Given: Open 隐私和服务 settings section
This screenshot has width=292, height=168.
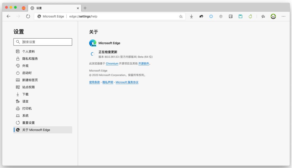Looking at the screenshot, I should (43, 59).
